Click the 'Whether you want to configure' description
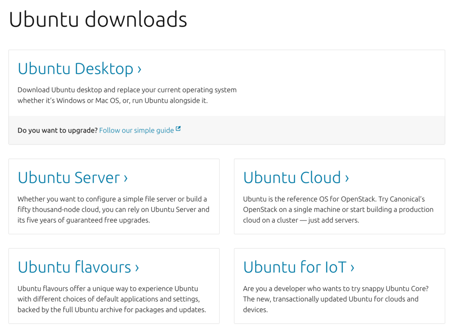Viewport: 457px width, 332px height. click(x=113, y=210)
